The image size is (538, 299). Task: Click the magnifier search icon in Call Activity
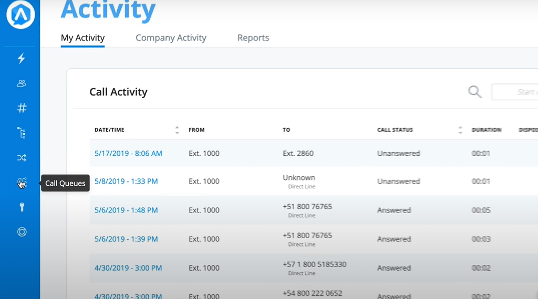(474, 92)
